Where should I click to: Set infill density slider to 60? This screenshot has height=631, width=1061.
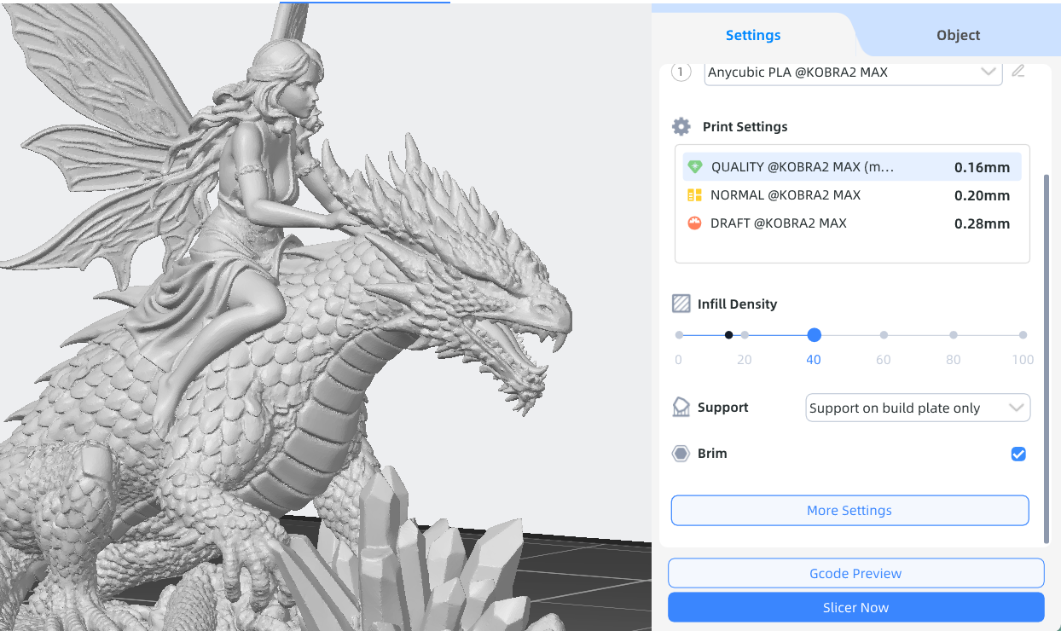(x=884, y=335)
